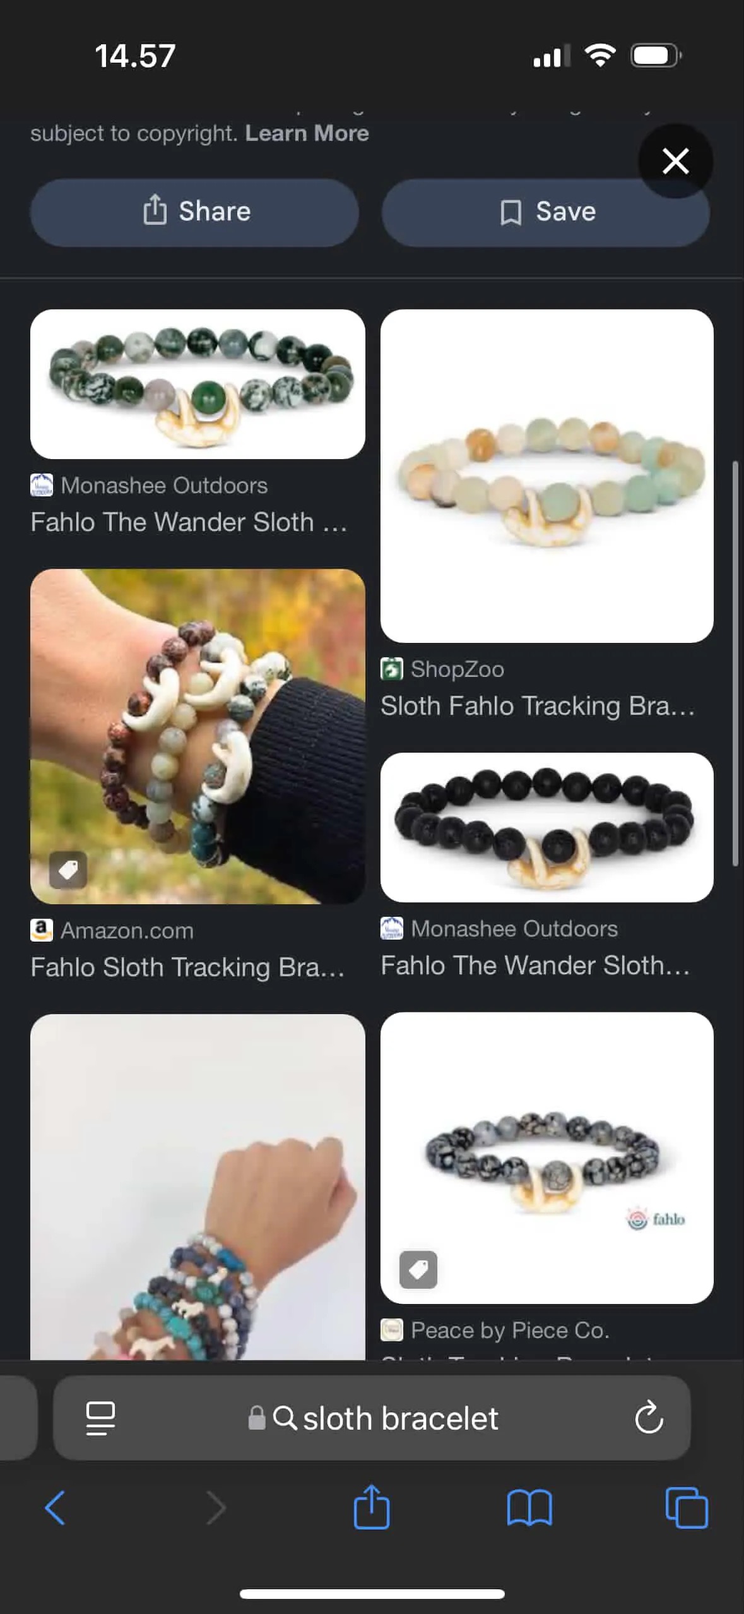Reload the page with refresh icon
Viewport: 744px width, 1614px height.
[x=649, y=1418]
